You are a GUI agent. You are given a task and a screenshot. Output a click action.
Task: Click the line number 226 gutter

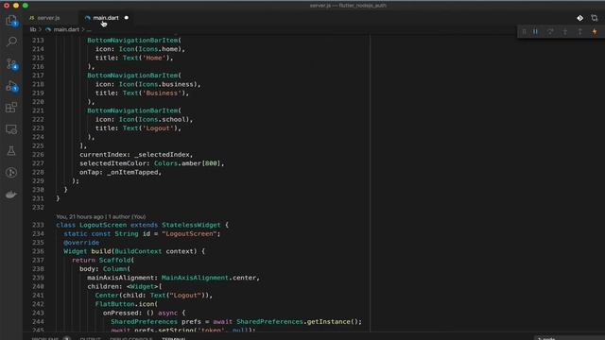(x=38, y=155)
